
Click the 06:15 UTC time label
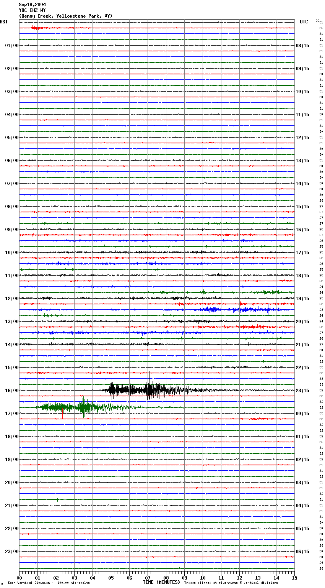coord(302,552)
